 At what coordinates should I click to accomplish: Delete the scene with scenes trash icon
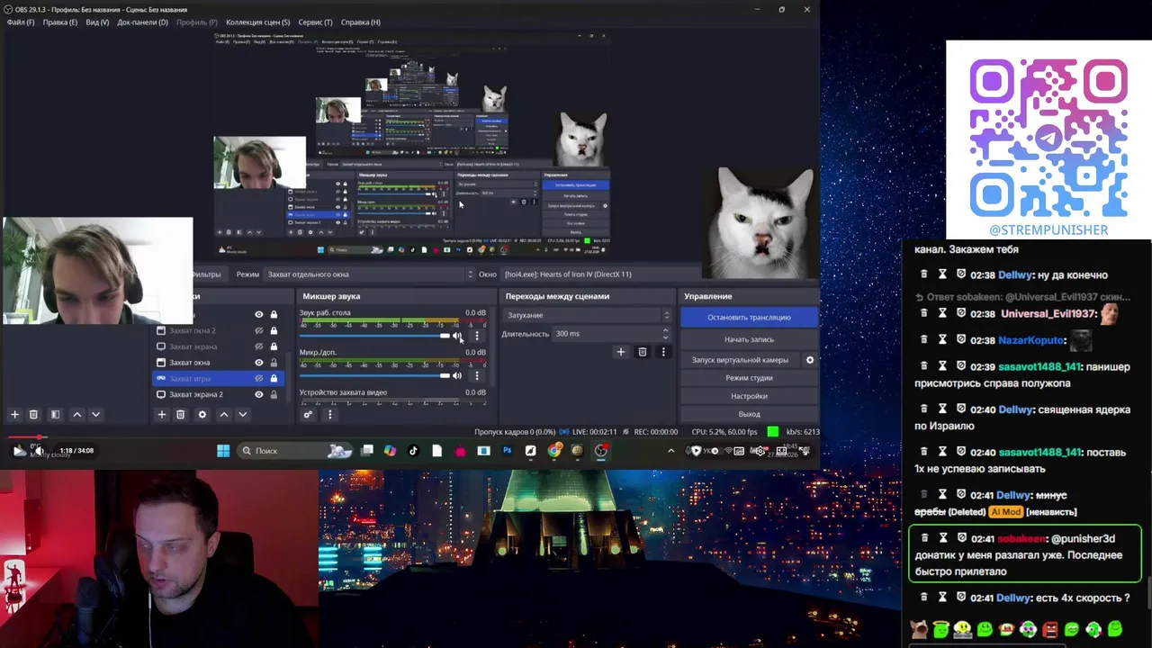click(x=33, y=414)
